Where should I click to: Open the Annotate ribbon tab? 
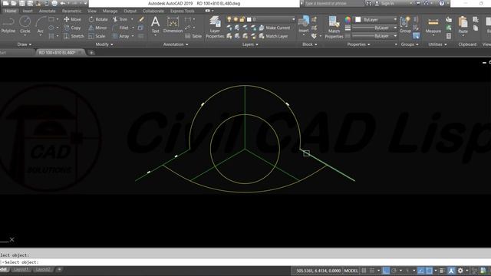coord(47,11)
